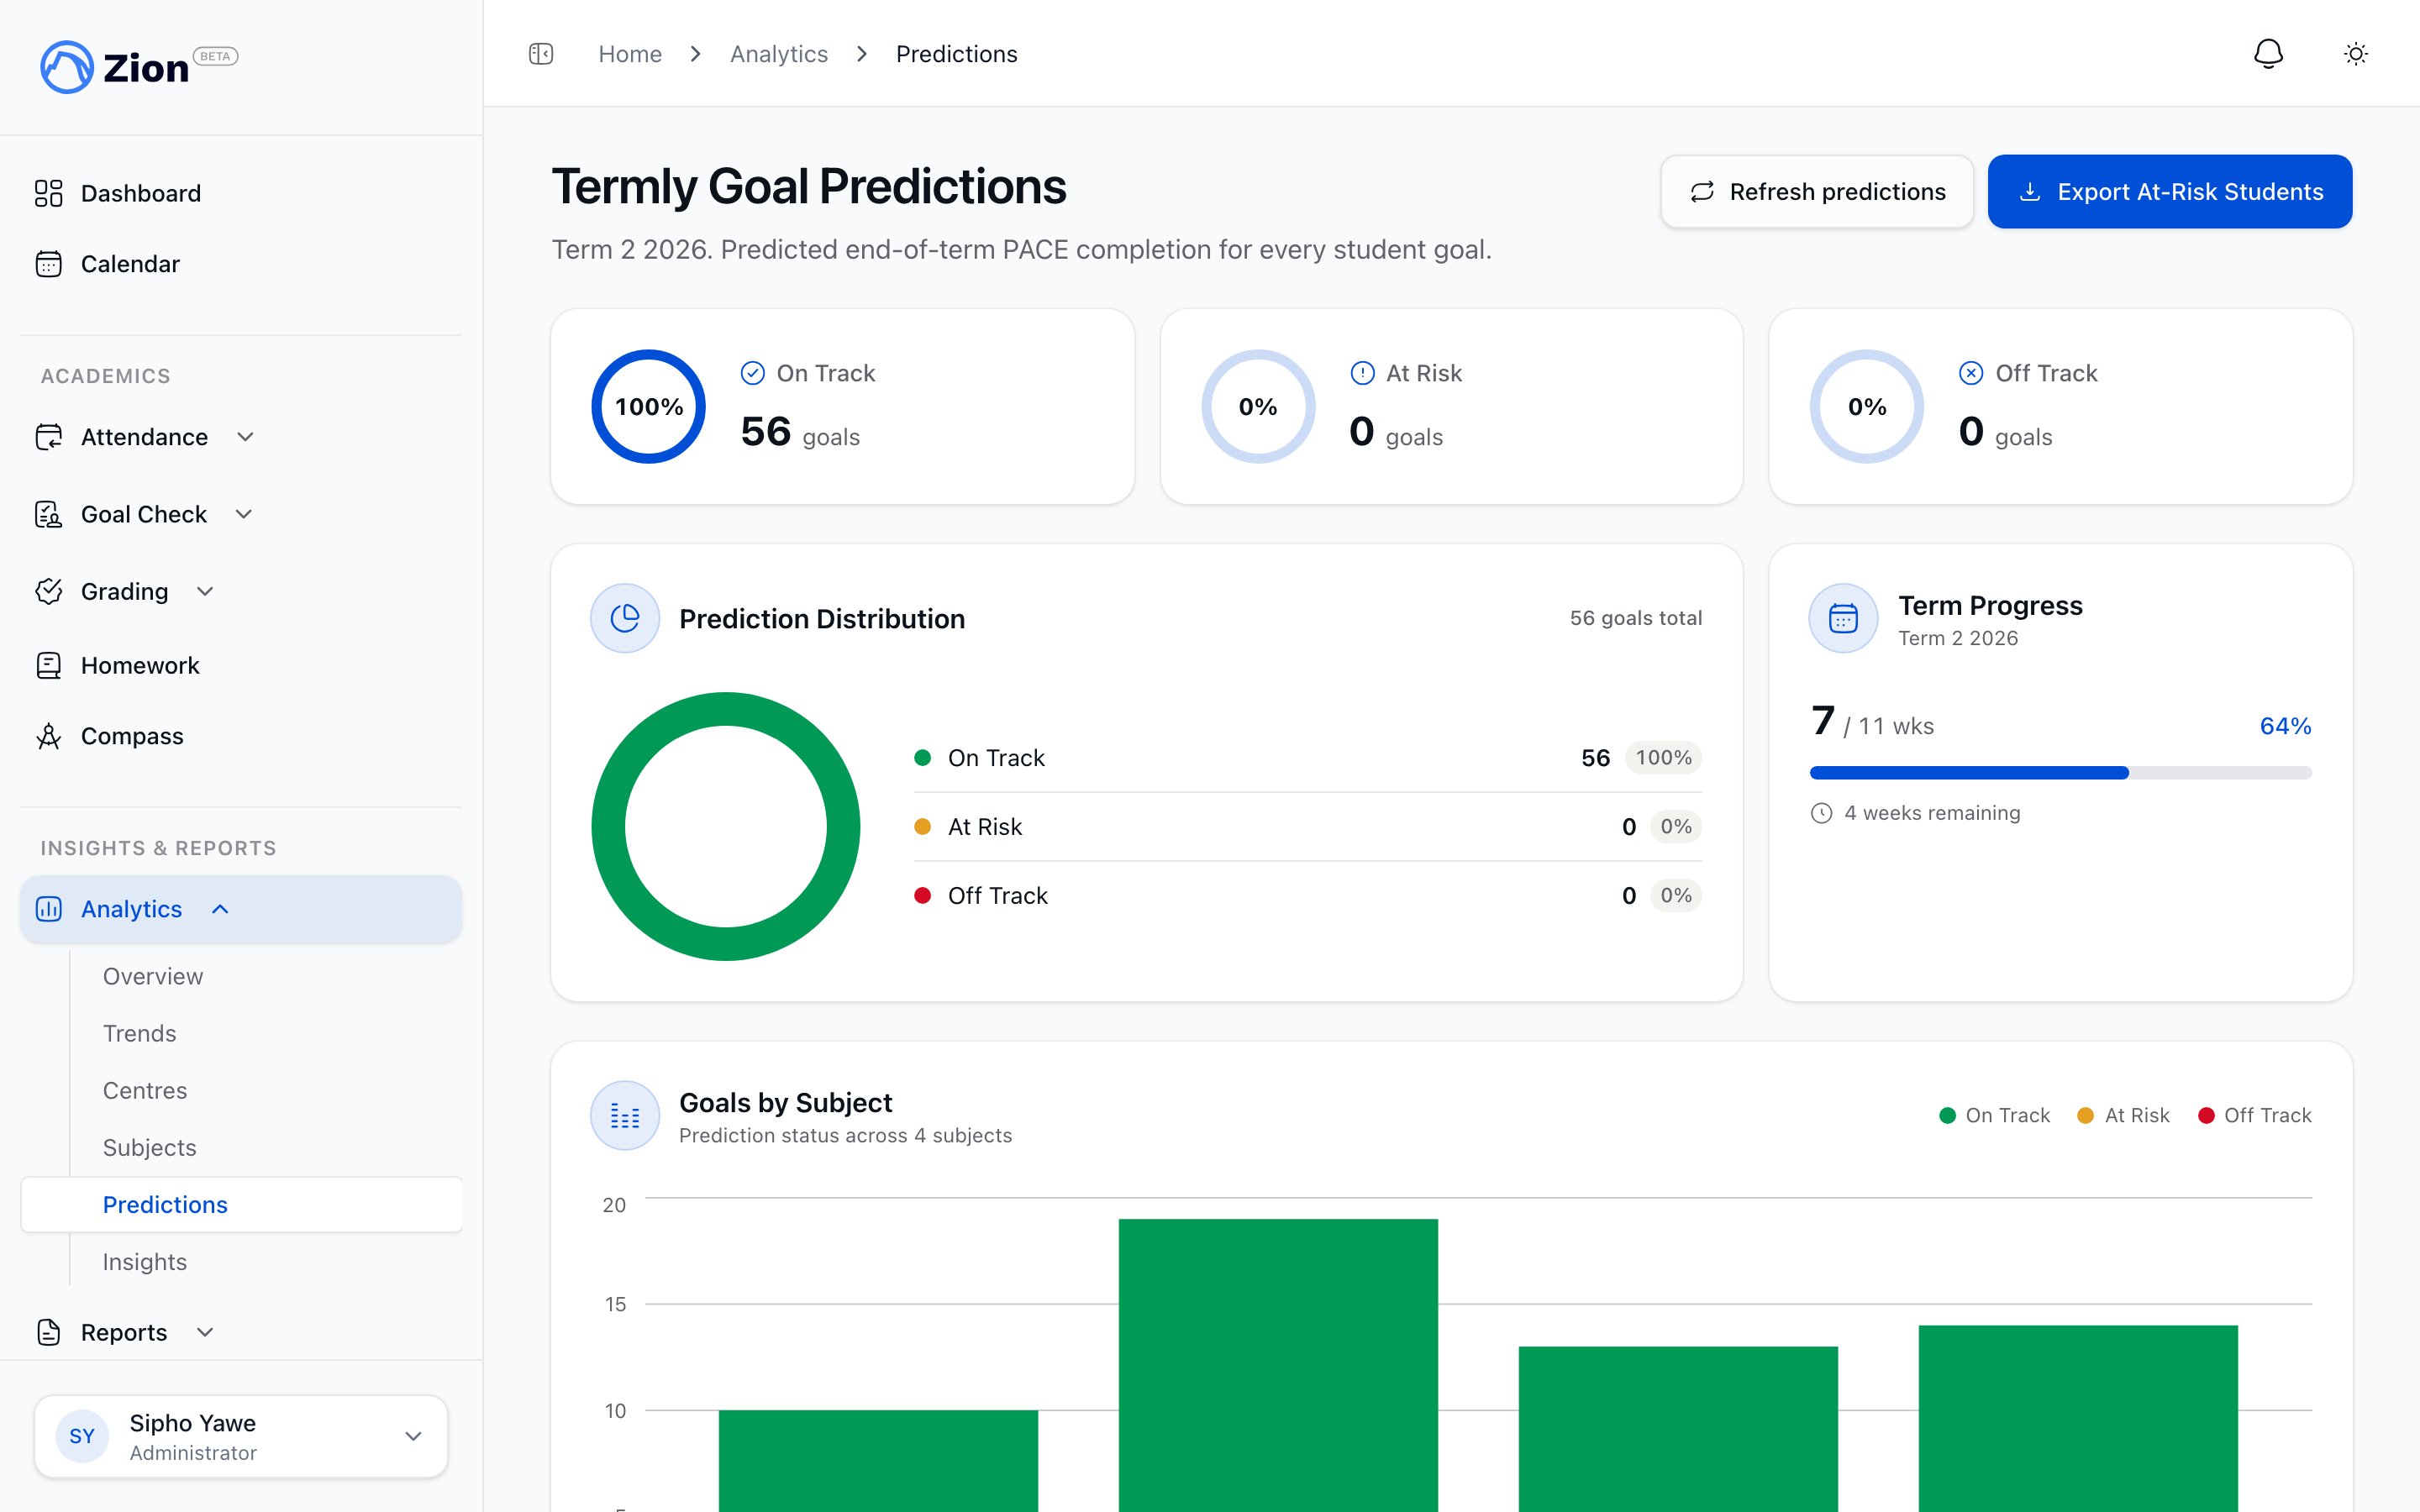Click the On Track checkmark icon

point(752,373)
